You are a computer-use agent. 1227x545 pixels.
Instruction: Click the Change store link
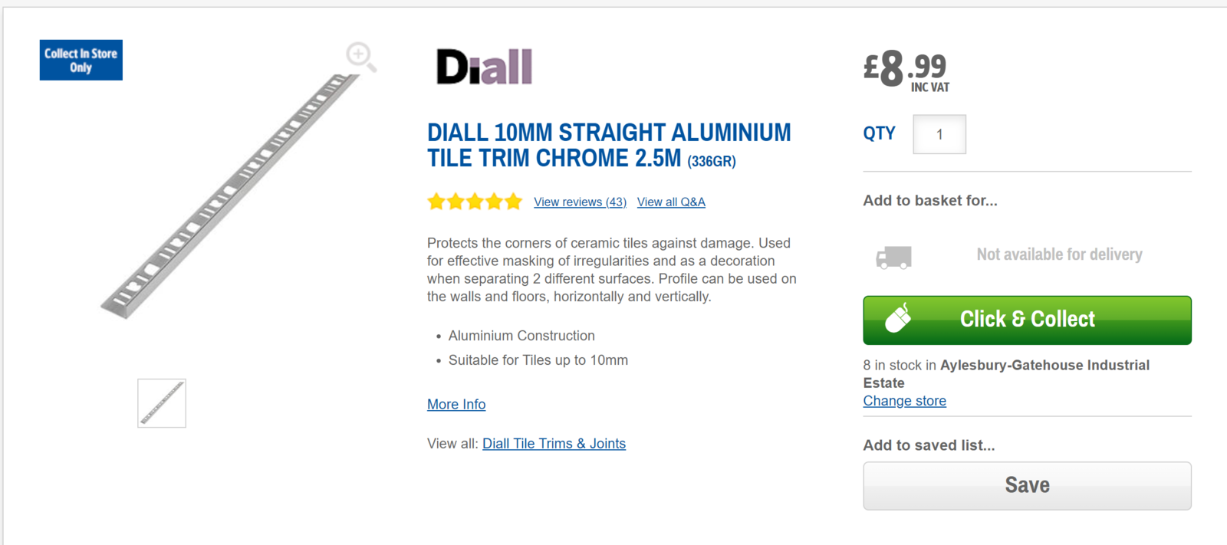coord(904,401)
